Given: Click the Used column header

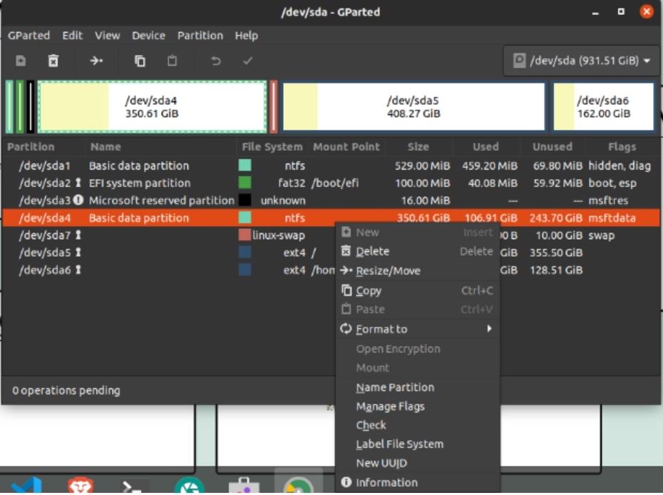Looking at the screenshot, I should (485, 147).
